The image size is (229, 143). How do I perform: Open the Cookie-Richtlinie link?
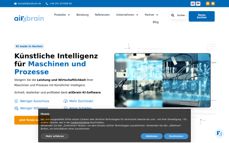[x=80, y=122]
